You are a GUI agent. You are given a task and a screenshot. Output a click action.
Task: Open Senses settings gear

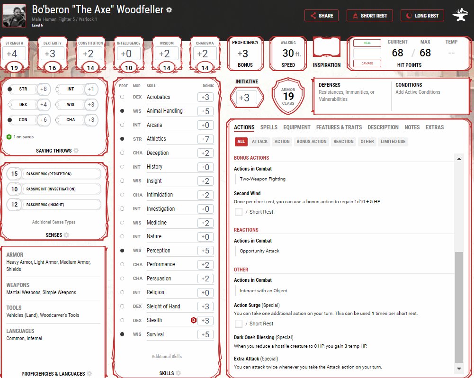click(66, 235)
